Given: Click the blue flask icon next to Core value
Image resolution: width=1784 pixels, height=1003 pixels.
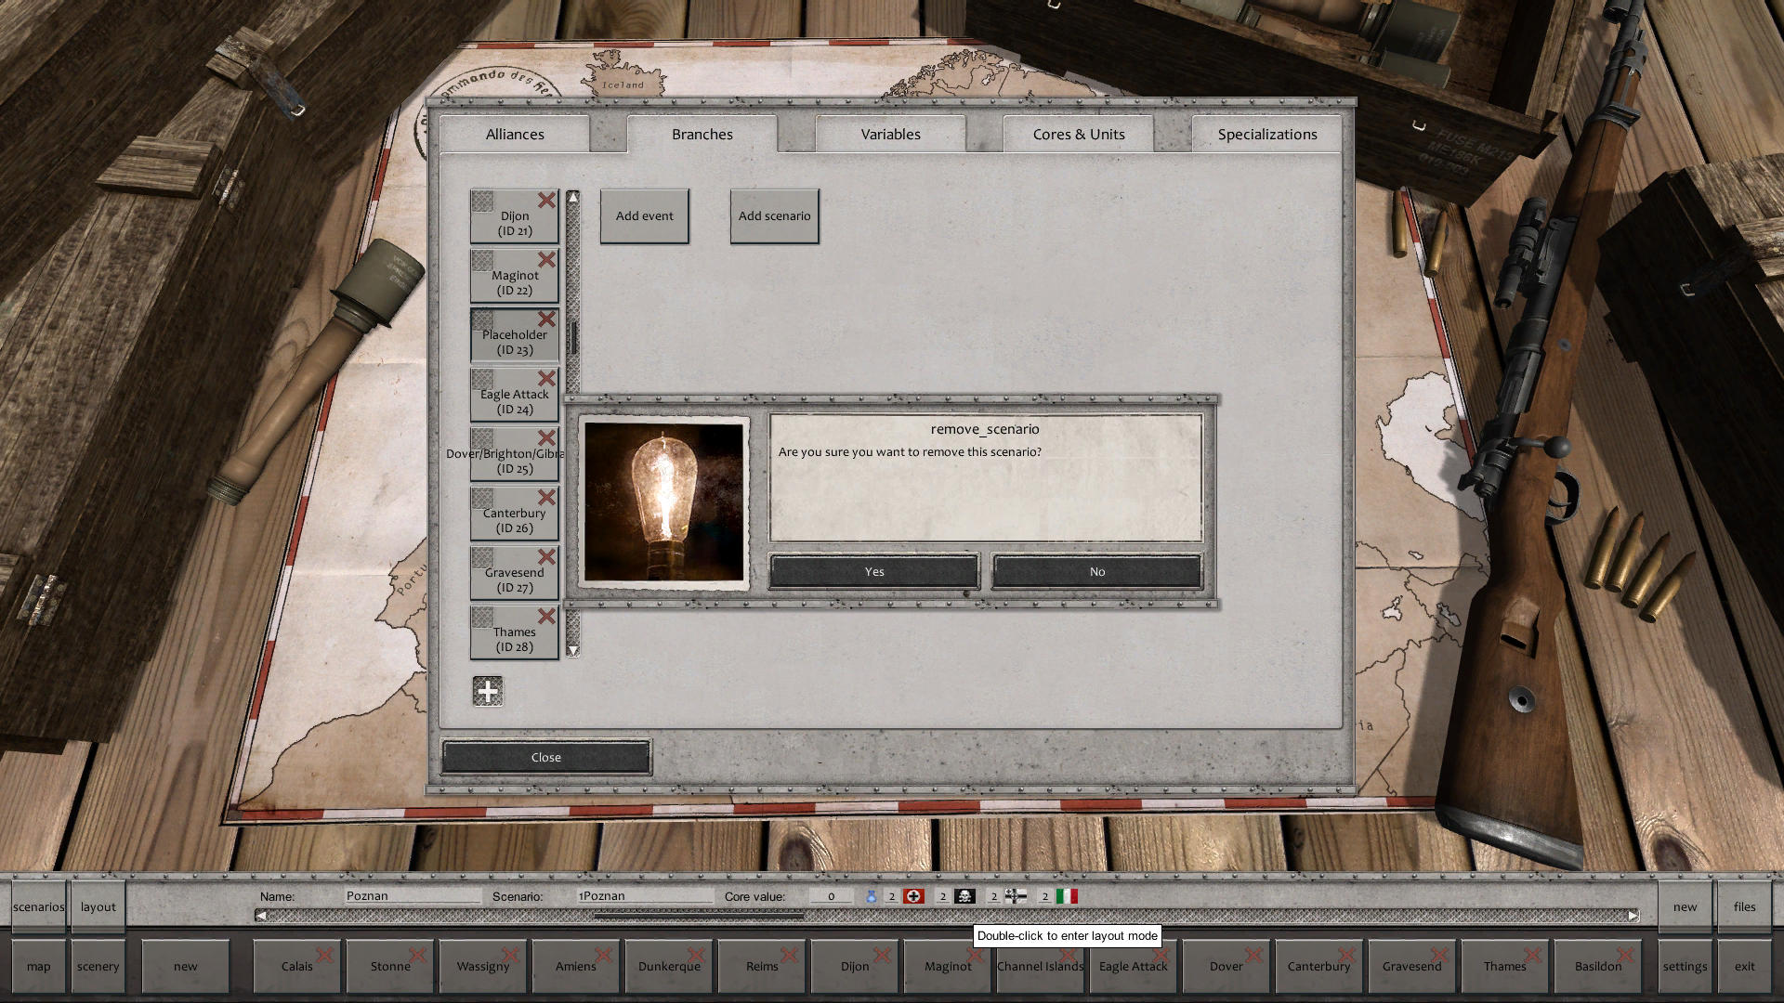Looking at the screenshot, I should click(872, 896).
